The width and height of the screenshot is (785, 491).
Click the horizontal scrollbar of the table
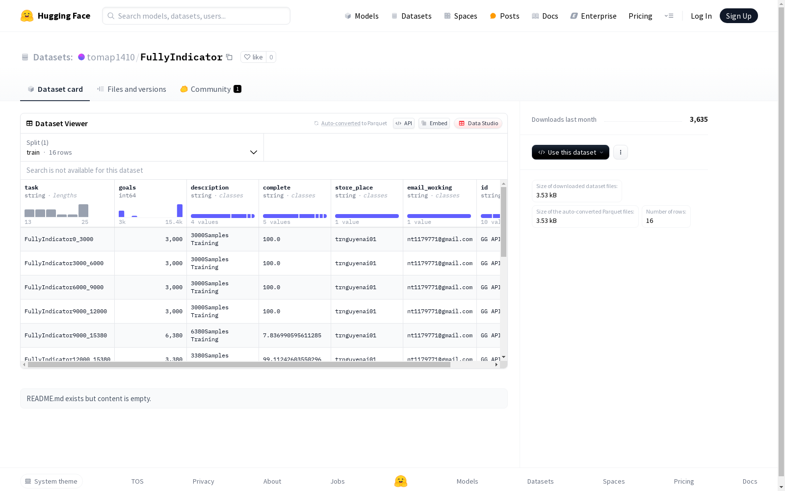(239, 365)
